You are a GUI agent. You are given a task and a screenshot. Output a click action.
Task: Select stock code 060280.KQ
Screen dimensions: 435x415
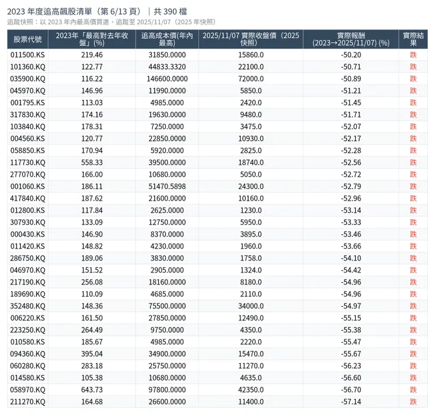point(28,366)
